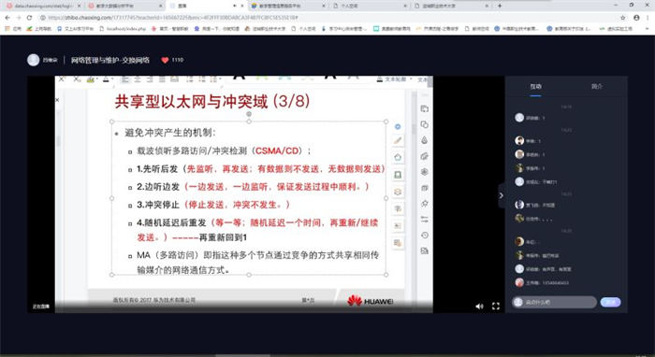The image size is (655, 357).
Task: Open the 个人空间 bookmark in bookmarks bar
Action: [303, 29]
